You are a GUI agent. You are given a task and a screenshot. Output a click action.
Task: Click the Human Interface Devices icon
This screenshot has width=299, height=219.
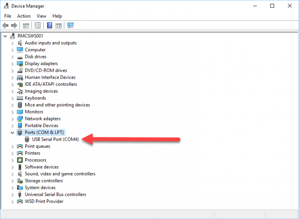20,78
